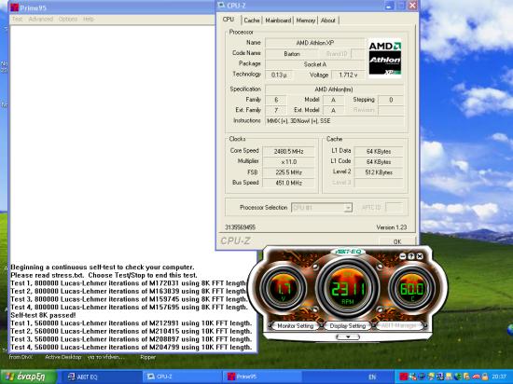Click the EN language indicator
513x384 pixels.
click(x=372, y=377)
